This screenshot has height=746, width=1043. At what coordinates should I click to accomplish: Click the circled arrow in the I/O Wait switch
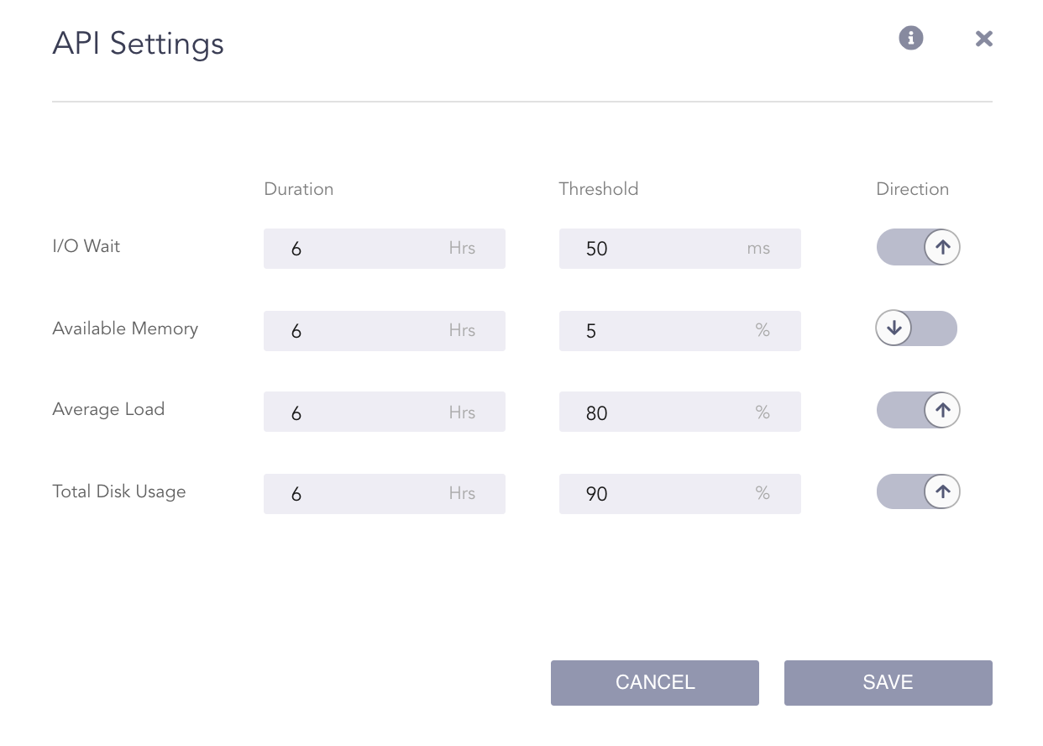[x=941, y=247]
